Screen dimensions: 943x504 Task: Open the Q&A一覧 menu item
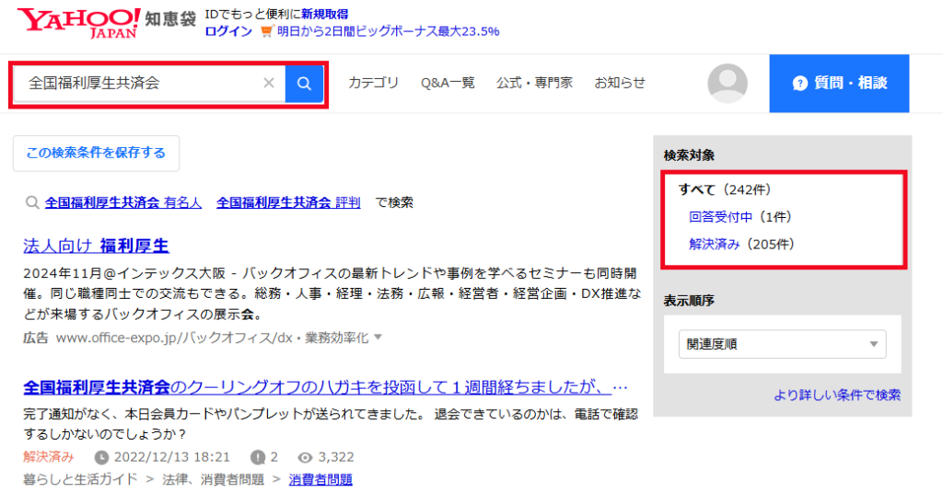pyautogui.click(x=448, y=83)
